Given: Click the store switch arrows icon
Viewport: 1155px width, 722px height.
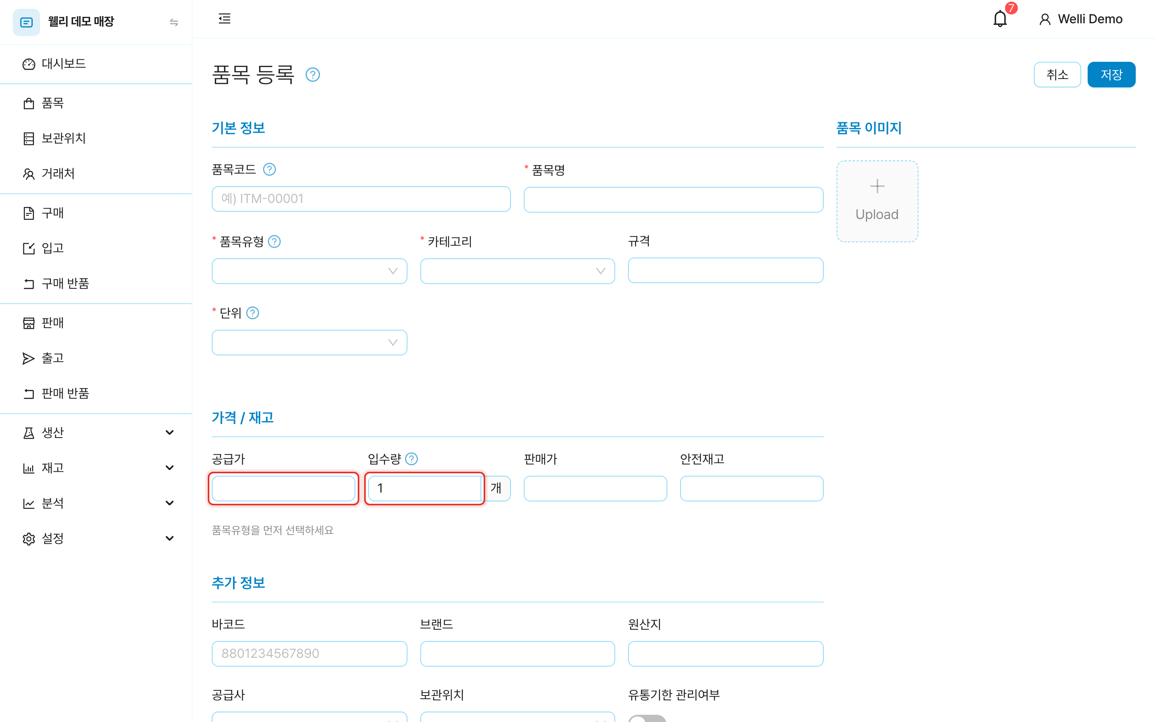Looking at the screenshot, I should click(174, 22).
